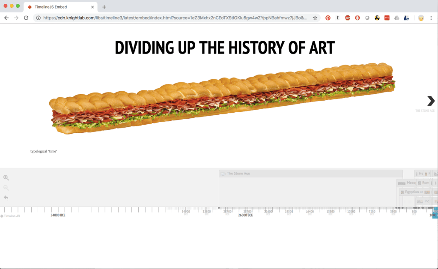Click the browser back arrow

click(x=6, y=18)
